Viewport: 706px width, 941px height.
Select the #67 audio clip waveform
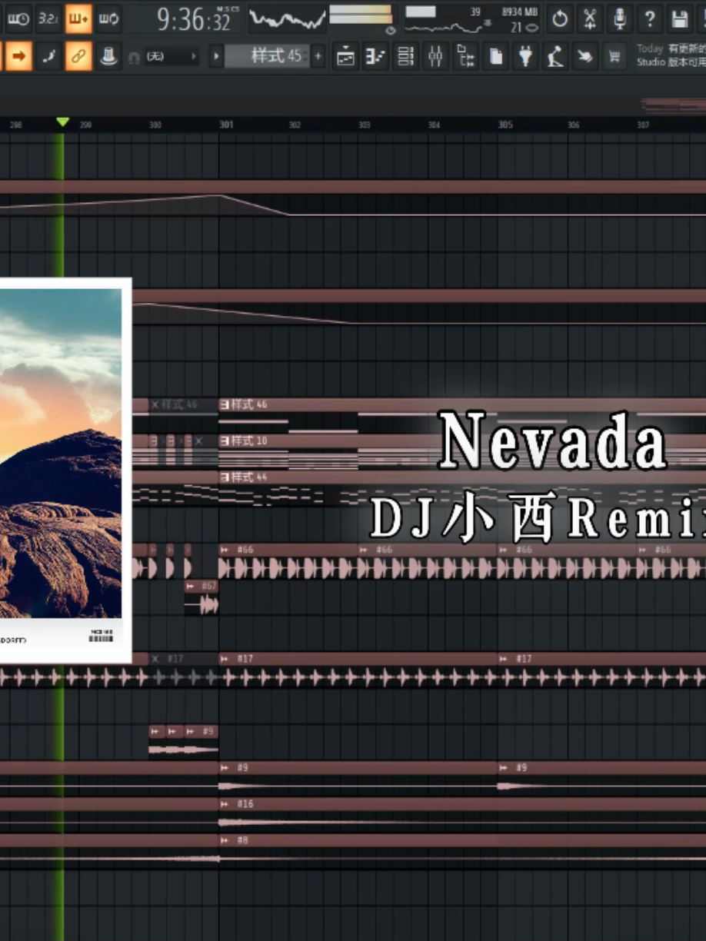pos(201,605)
